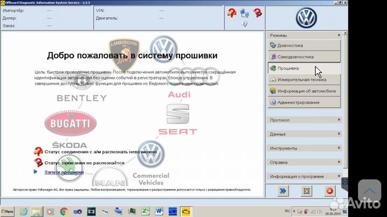The height and width of the screenshot is (217, 387).
Task: Expand the Справка section
Action: pyautogui.click(x=339, y=162)
